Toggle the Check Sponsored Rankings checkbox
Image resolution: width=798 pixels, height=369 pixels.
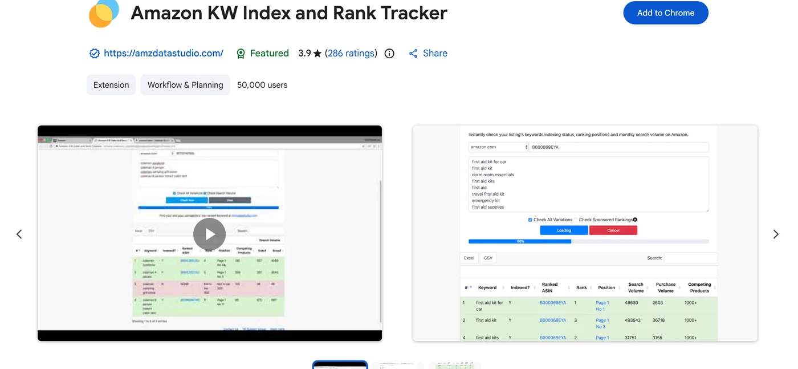tap(576, 220)
